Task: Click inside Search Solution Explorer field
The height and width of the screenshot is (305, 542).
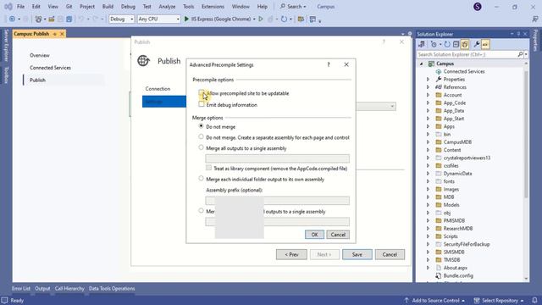Action: click(467, 54)
